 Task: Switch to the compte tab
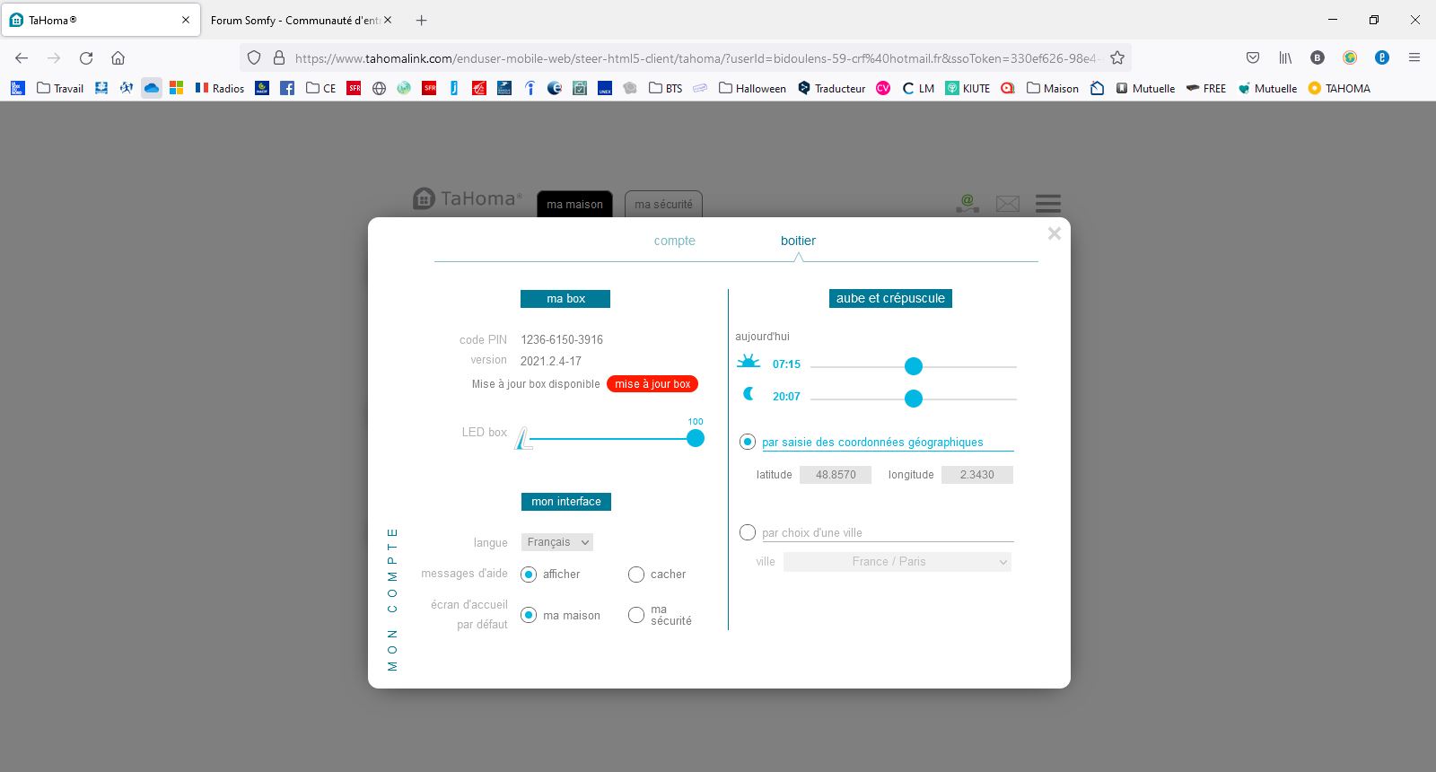(674, 241)
